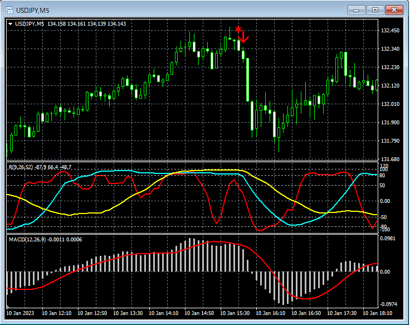Click the 10 Jan 16:10 time label
Screen dimensions: 410x325
[270, 313]
